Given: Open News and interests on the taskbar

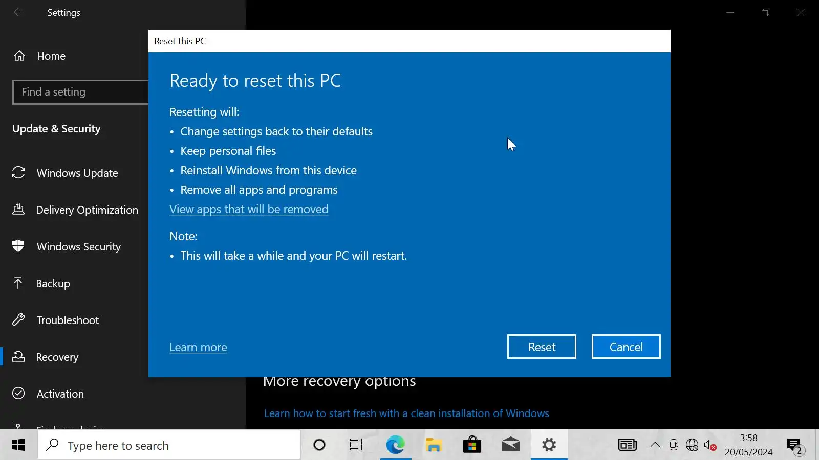Looking at the screenshot, I should pyautogui.click(x=628, y=445).
